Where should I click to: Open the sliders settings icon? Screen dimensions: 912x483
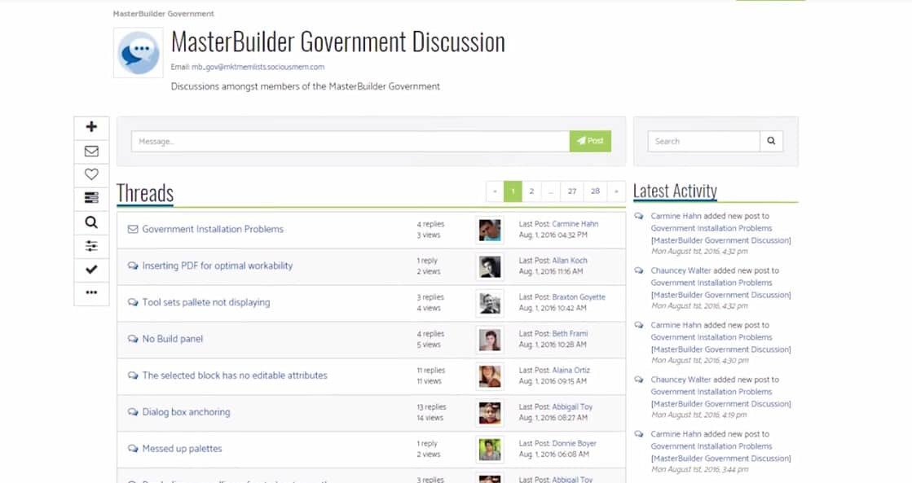click(x=91, y=245)
